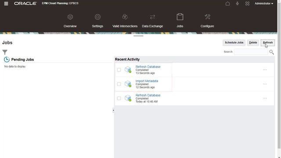Click the search magnifier icon
Image resolution: width=281 pixels, height=158 pixels.
[271, 52]
